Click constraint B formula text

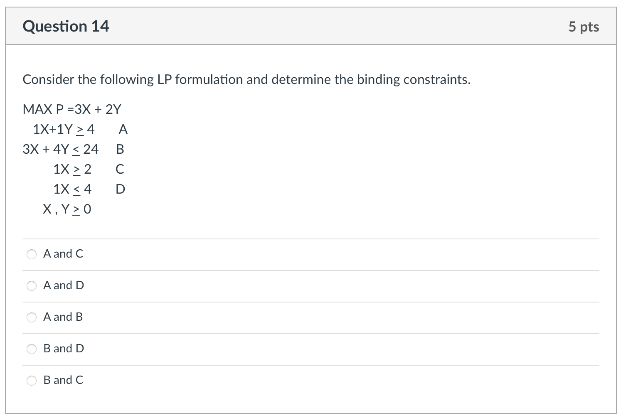pyautogui.click(x=61, y=149)
